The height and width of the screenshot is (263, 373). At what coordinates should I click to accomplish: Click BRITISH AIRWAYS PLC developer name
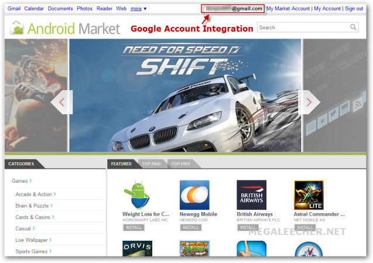pyautogui.click(x=258, y=220)
